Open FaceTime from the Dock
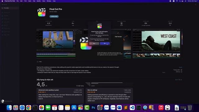199x112 pixels. (x=48, y=108)
